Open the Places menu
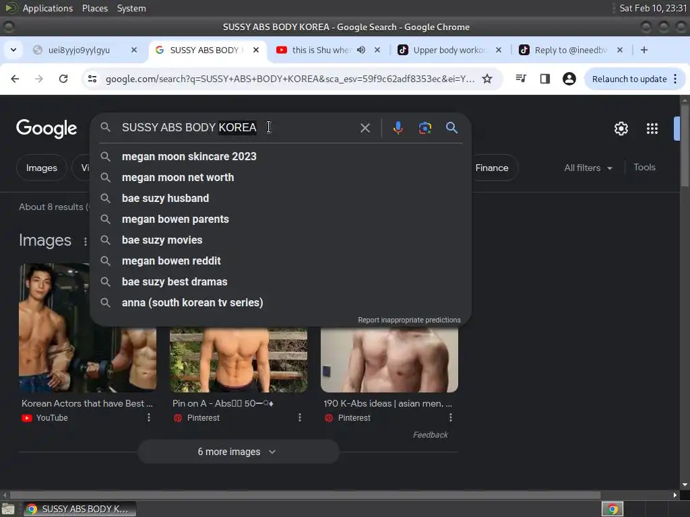Screen dimensions: 690x517 pos(94,8)
